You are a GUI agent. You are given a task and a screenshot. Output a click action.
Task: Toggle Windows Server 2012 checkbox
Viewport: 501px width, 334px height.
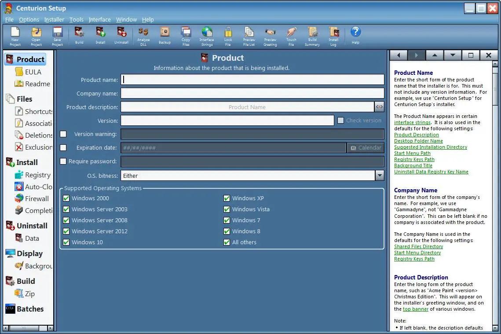66,231
